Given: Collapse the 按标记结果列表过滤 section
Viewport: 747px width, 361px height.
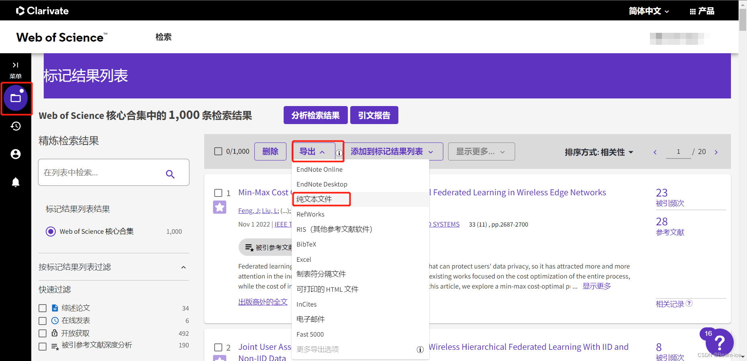Looking at the screenshot, I should tap(184, 267).
